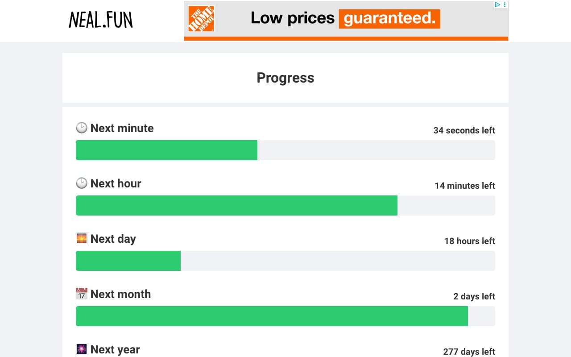This screenshot has height=357, width=571.
Task: Click the Next month progress bar
Action: click(285, 316)
